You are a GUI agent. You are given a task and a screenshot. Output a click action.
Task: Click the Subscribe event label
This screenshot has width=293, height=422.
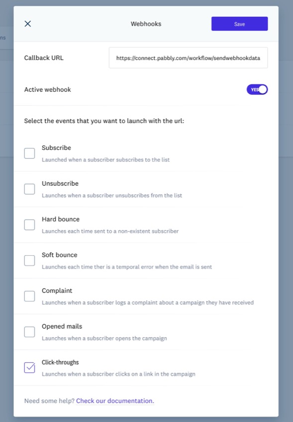[x=56, y=148]
